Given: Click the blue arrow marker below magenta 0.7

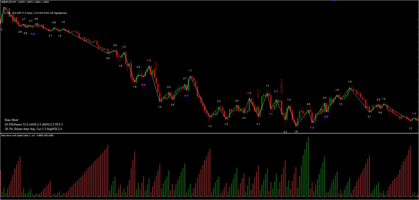Looking at the screenshot, I should coord(188,100).
